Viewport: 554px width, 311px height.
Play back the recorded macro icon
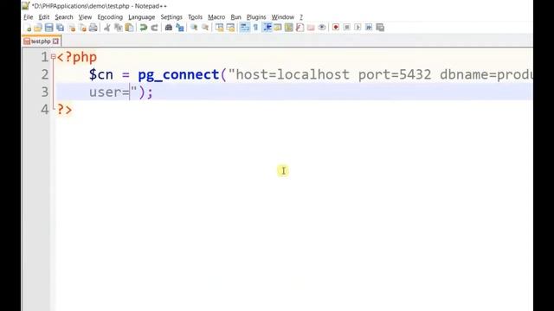tap(358, 28)
